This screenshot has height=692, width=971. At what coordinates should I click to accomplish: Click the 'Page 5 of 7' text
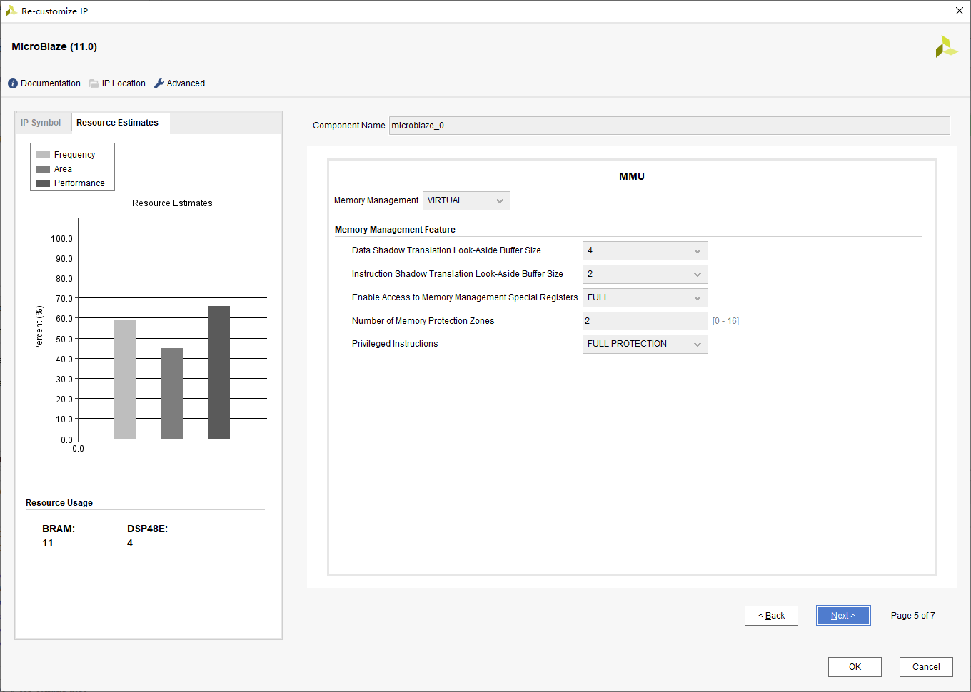pos(912,616)
